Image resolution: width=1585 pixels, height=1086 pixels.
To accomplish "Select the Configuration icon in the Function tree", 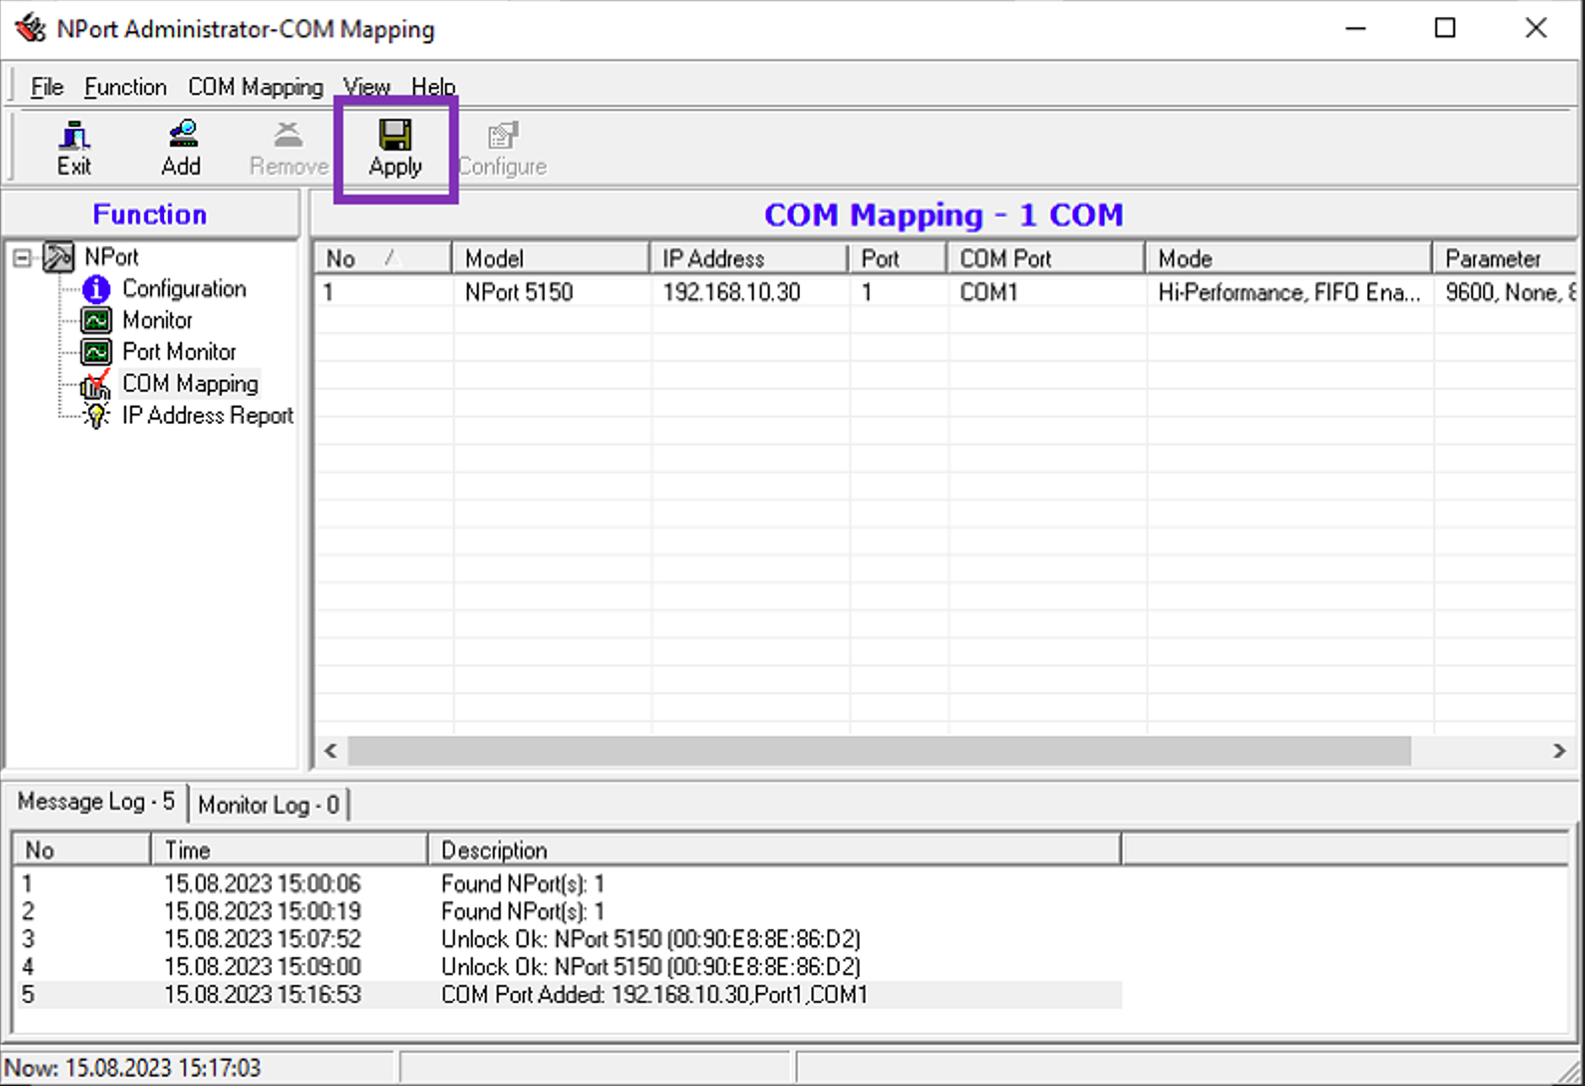I will pyautogui.click(x=95, y=289).
